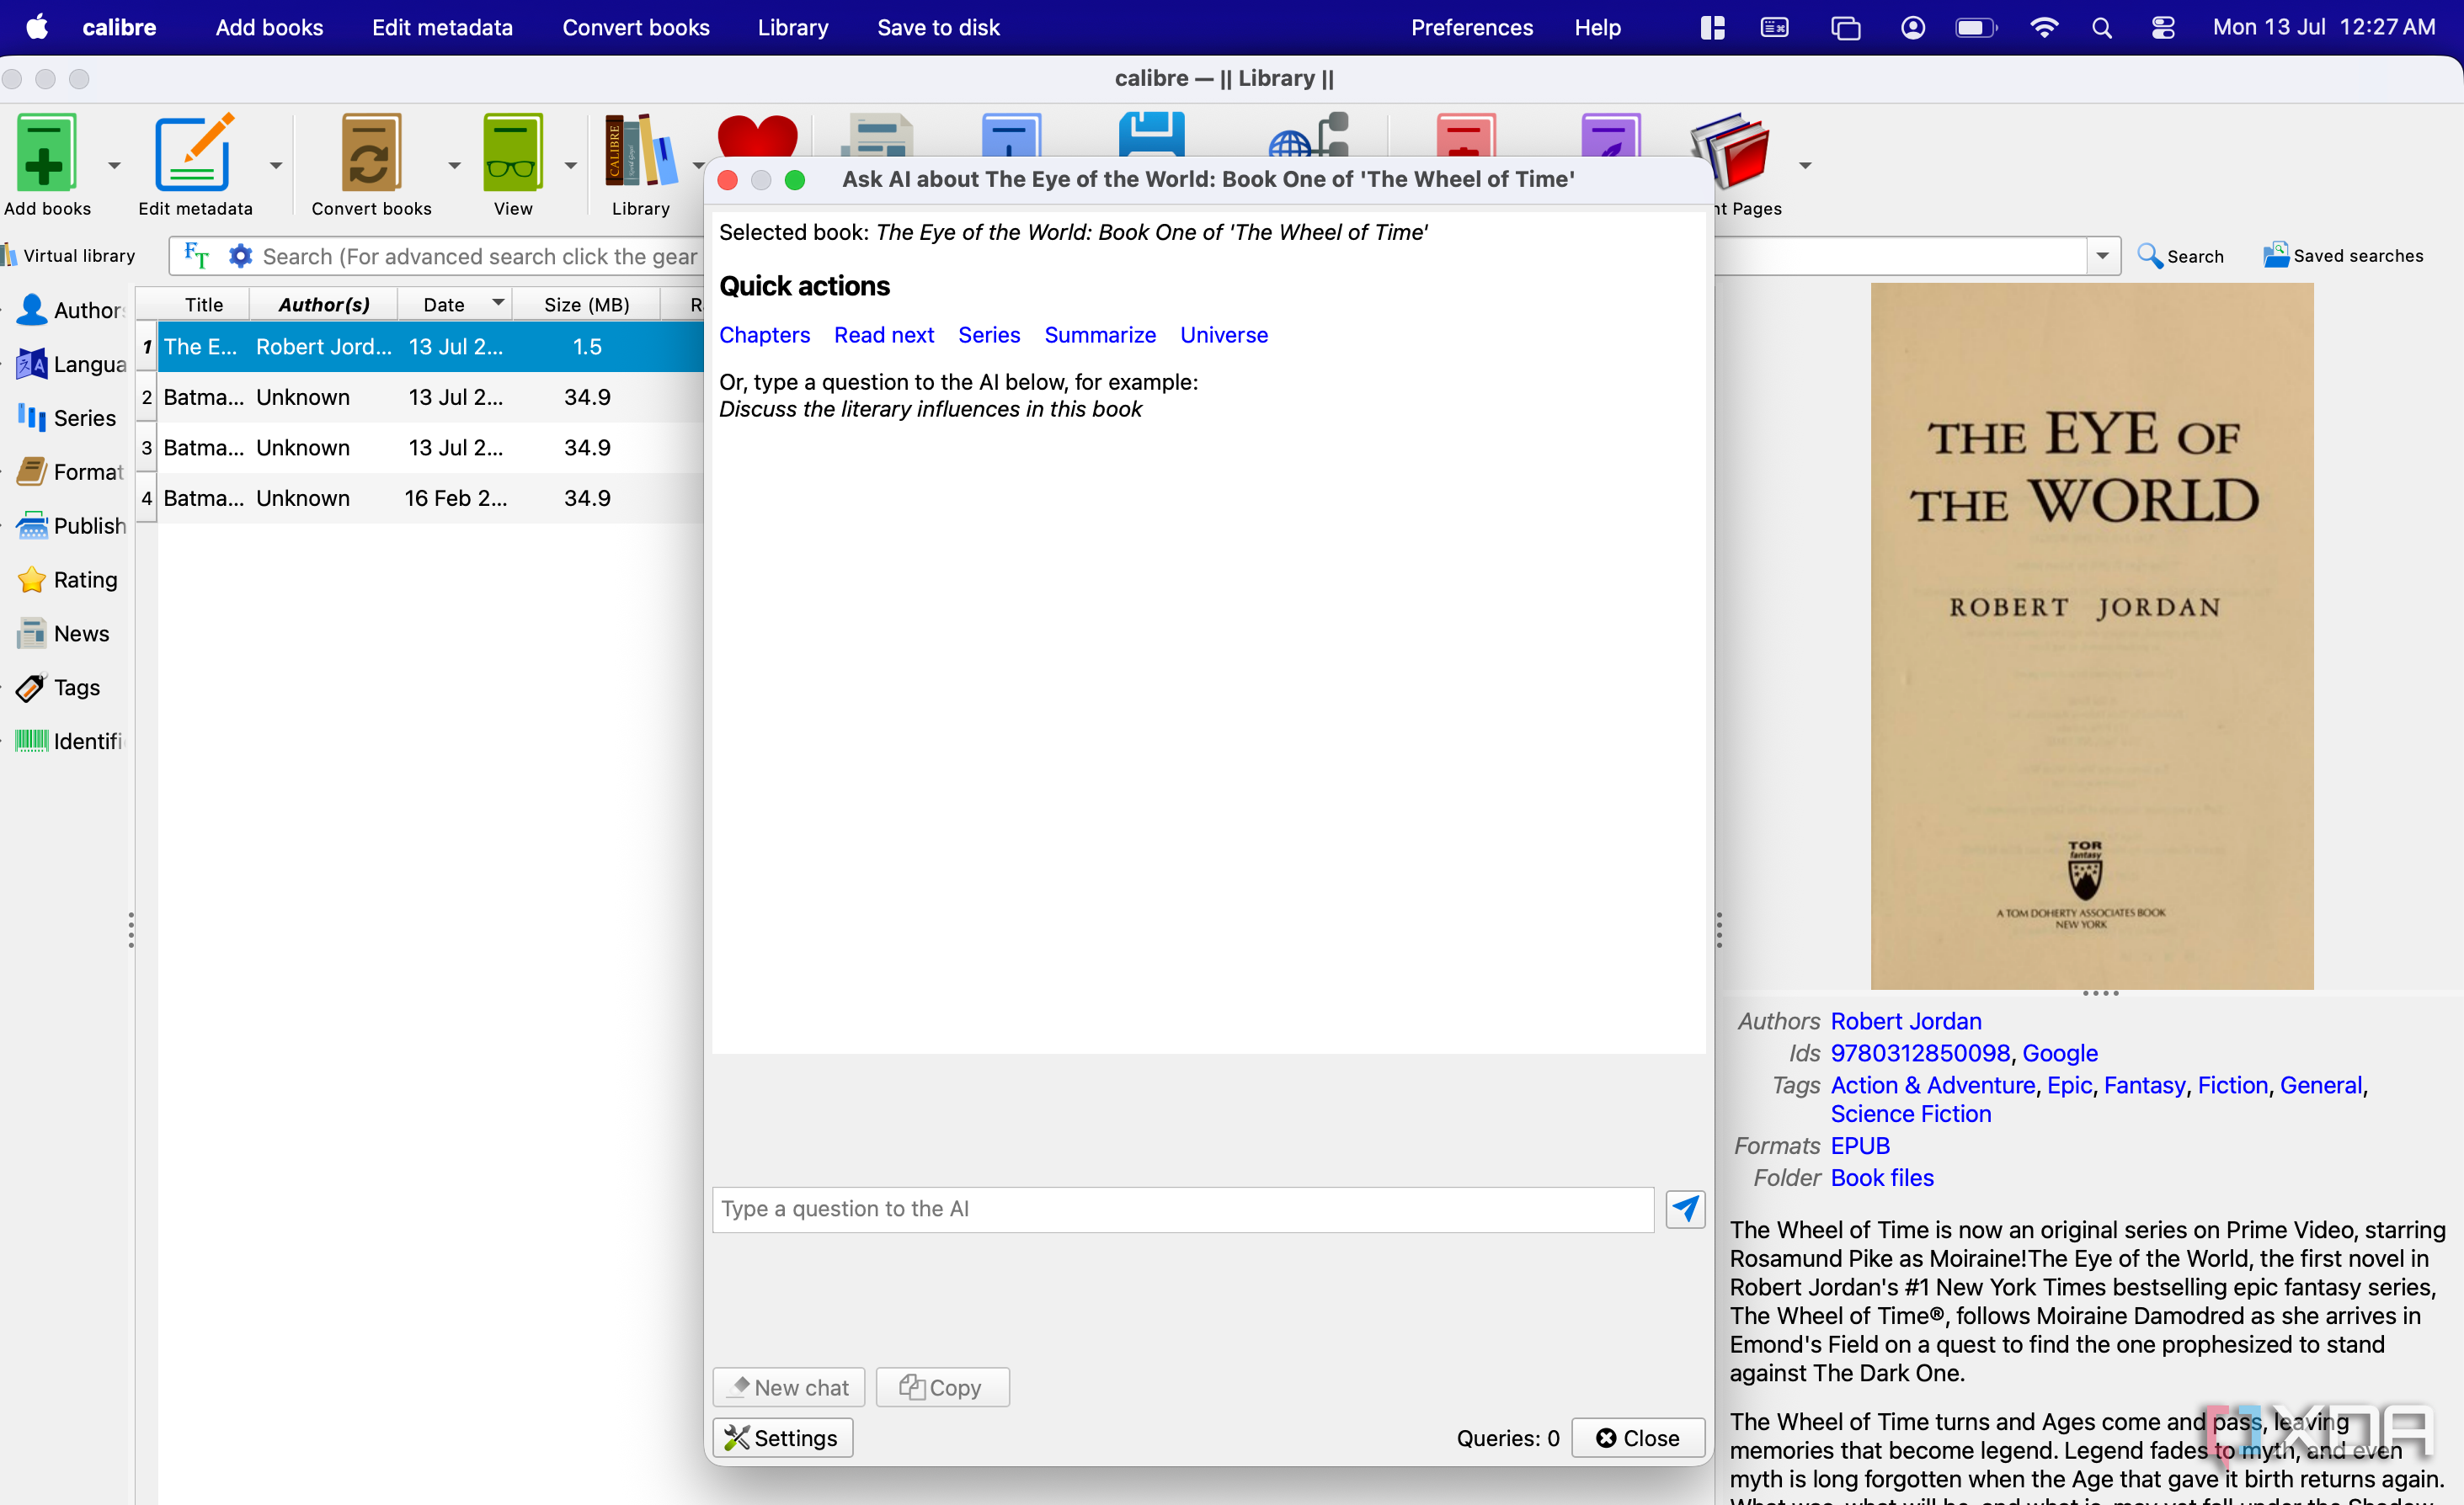Image resolution: width=2464 pixels, height=1505 pixels.
Task: Open the Convert books dropdown arrow
Action: [x=454, y=165]
